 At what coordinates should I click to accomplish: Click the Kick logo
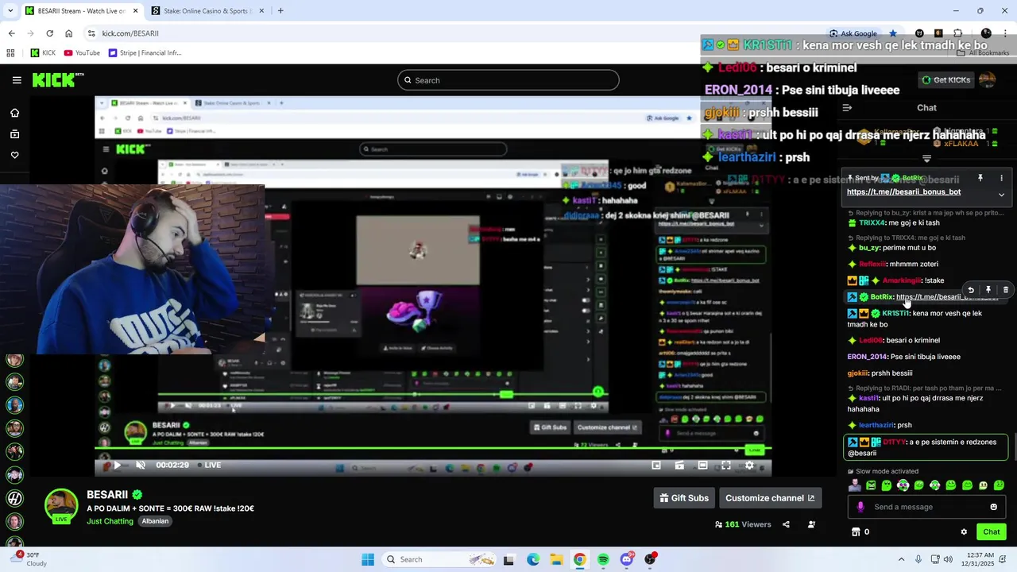57,79
